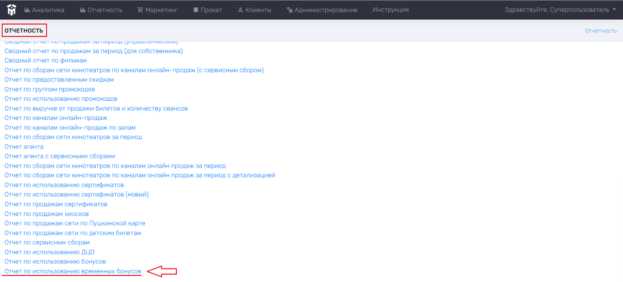
Task: Click the gears icon beside Администрирование
Action: [290, 10]
